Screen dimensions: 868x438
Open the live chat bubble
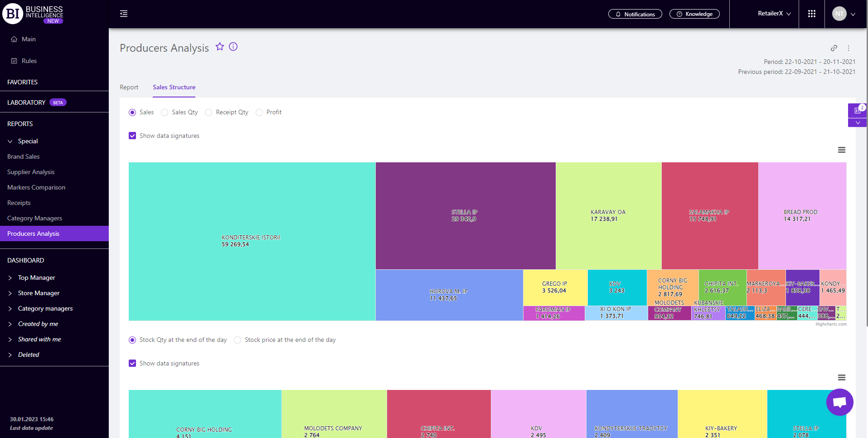click(839, 402)
